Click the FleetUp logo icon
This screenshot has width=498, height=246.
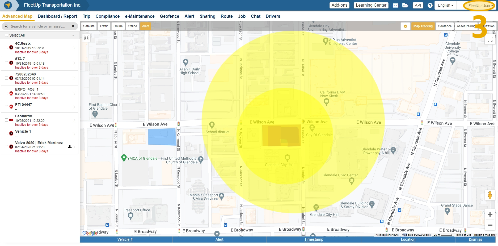point(8,5)
